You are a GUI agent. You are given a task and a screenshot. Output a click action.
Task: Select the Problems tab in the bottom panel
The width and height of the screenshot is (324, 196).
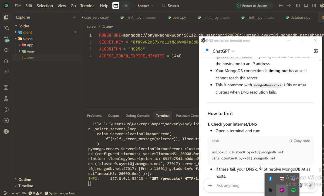[x=94, y=115]
